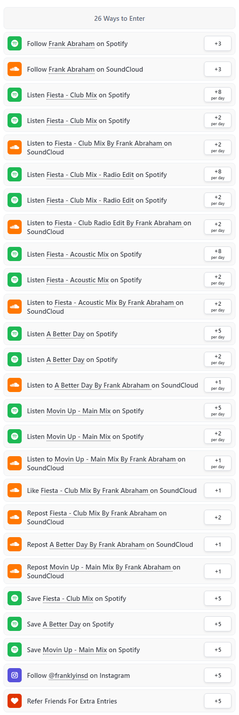Click the 26 Ways to Enter header
239x715 pixels.
119,18
